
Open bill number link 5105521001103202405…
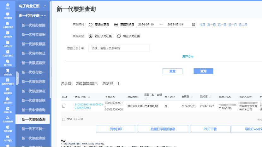89,106
